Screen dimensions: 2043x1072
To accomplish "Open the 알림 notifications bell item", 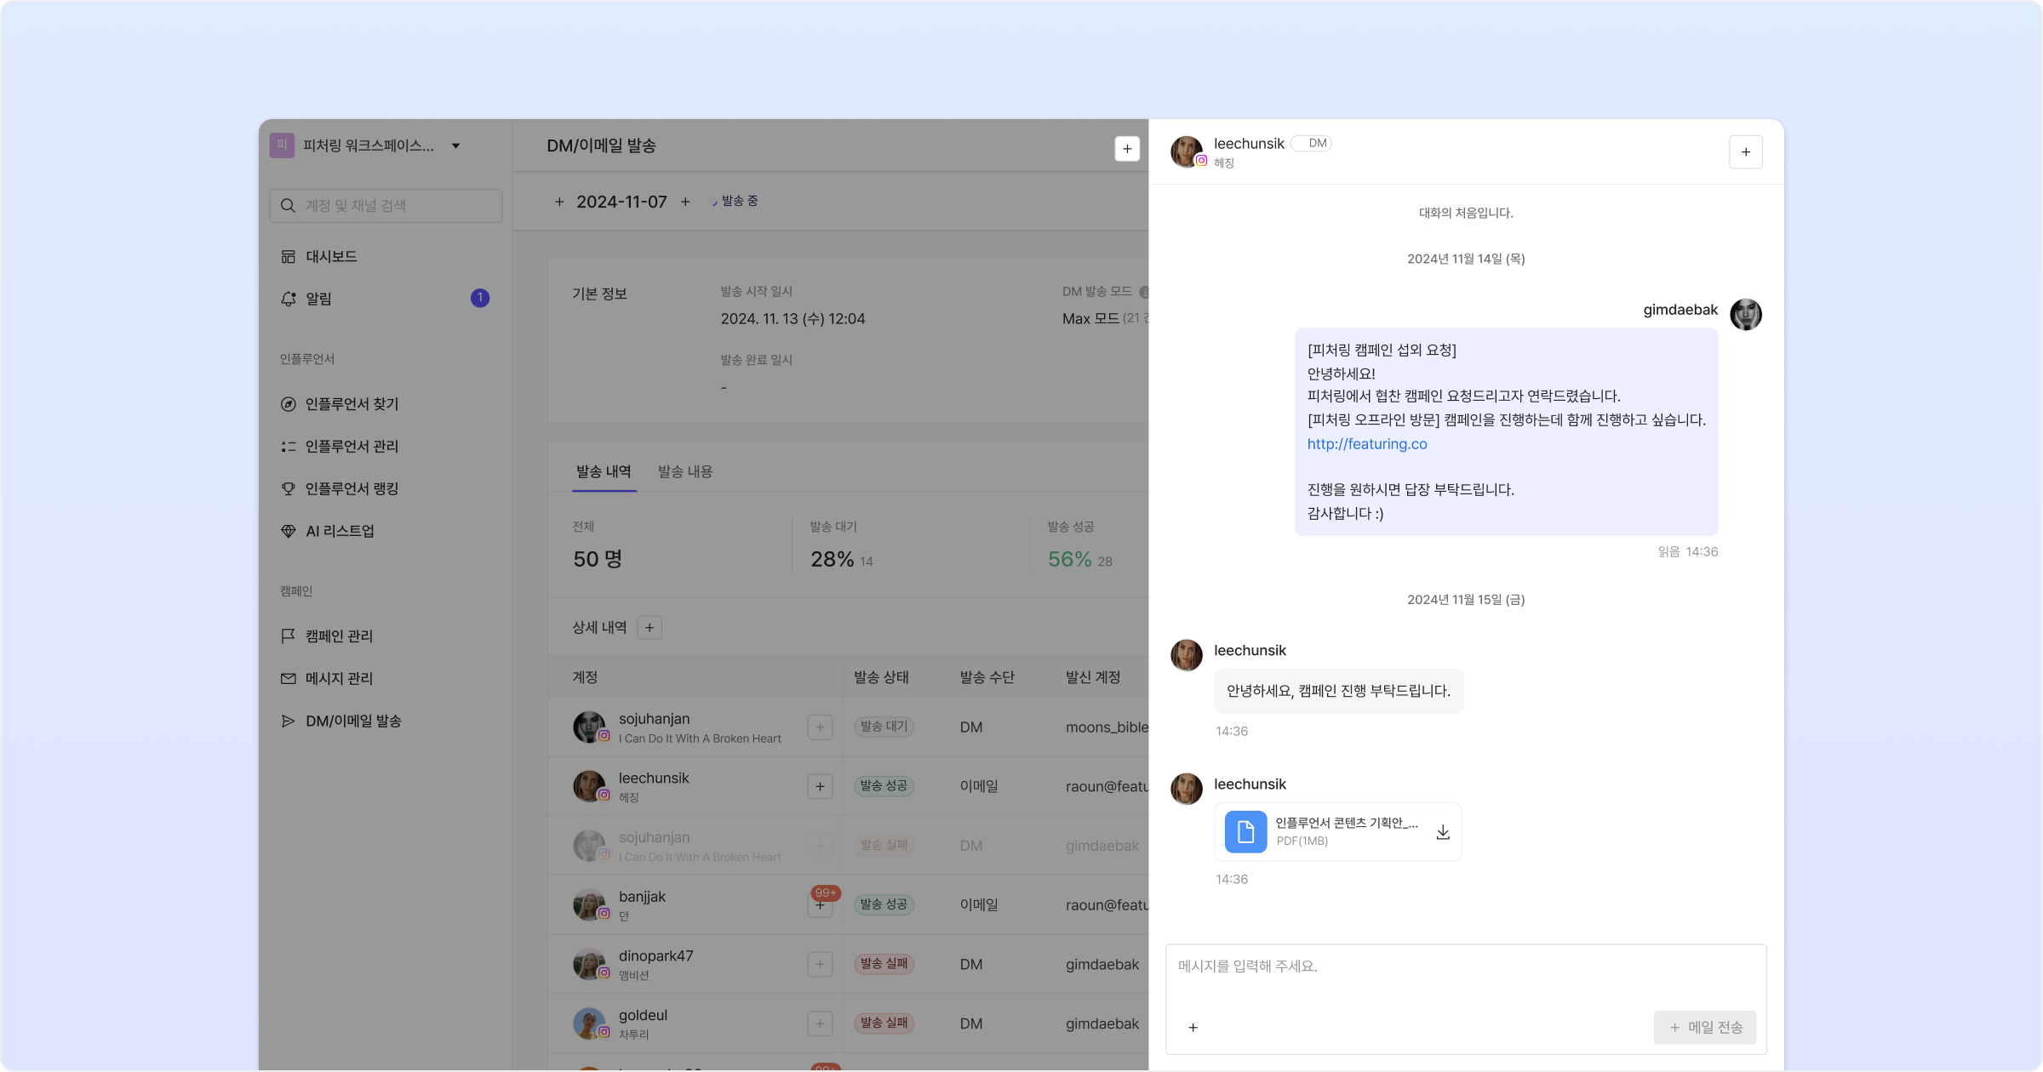I will point(319,299).
